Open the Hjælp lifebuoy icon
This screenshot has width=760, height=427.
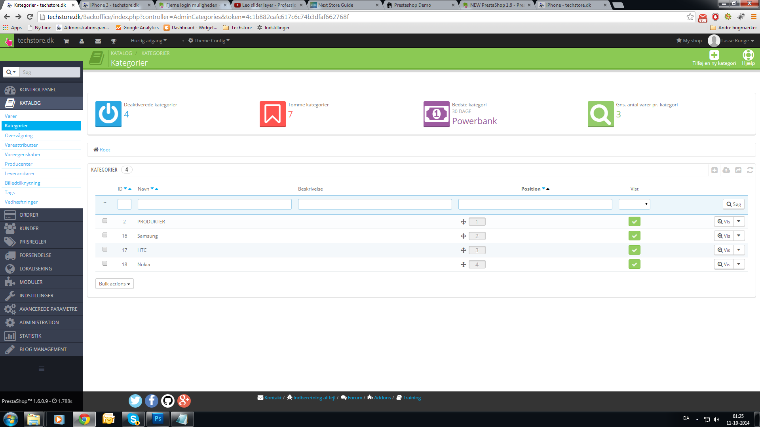(x=748, y=55)
